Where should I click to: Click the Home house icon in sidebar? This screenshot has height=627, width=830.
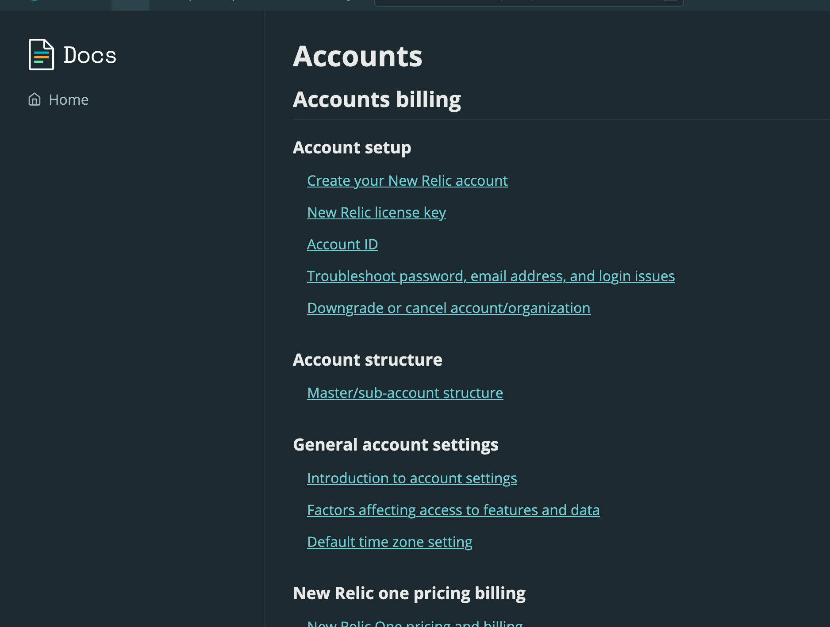35,99
